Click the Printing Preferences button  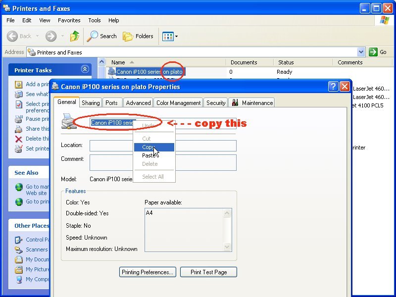[148, 272]
